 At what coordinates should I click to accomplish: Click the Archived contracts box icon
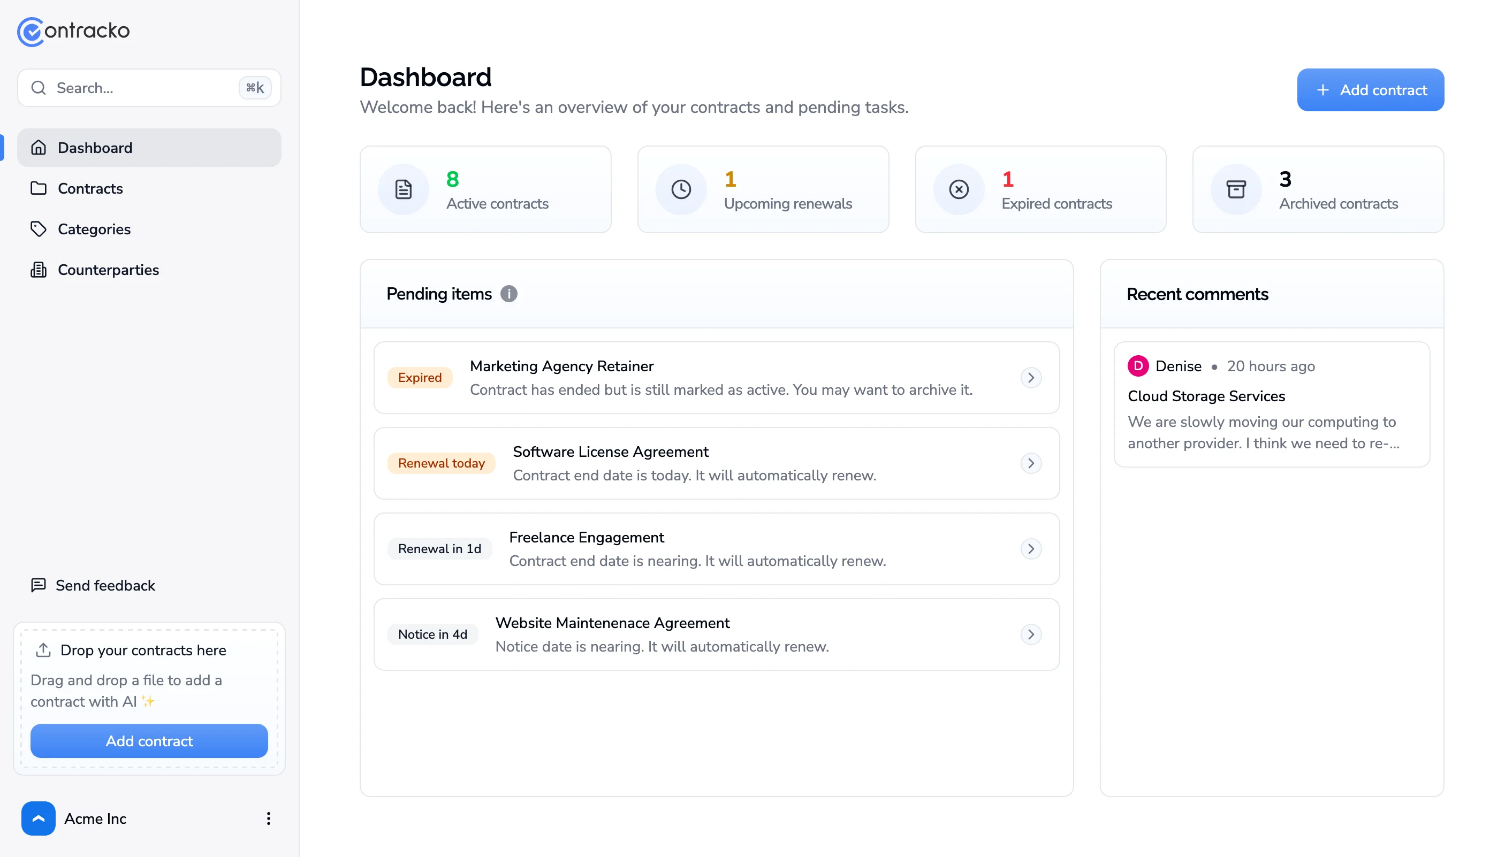pos(1236,189)
